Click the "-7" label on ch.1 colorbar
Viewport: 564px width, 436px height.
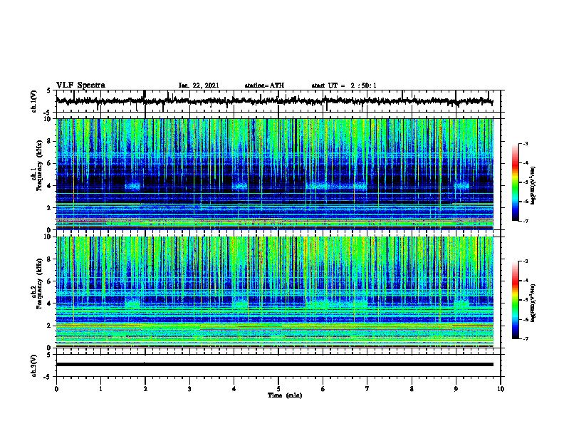tap(526, 221)
